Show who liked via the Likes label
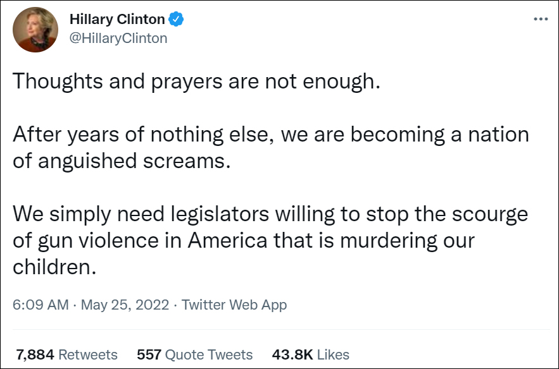 click(333, 354)
